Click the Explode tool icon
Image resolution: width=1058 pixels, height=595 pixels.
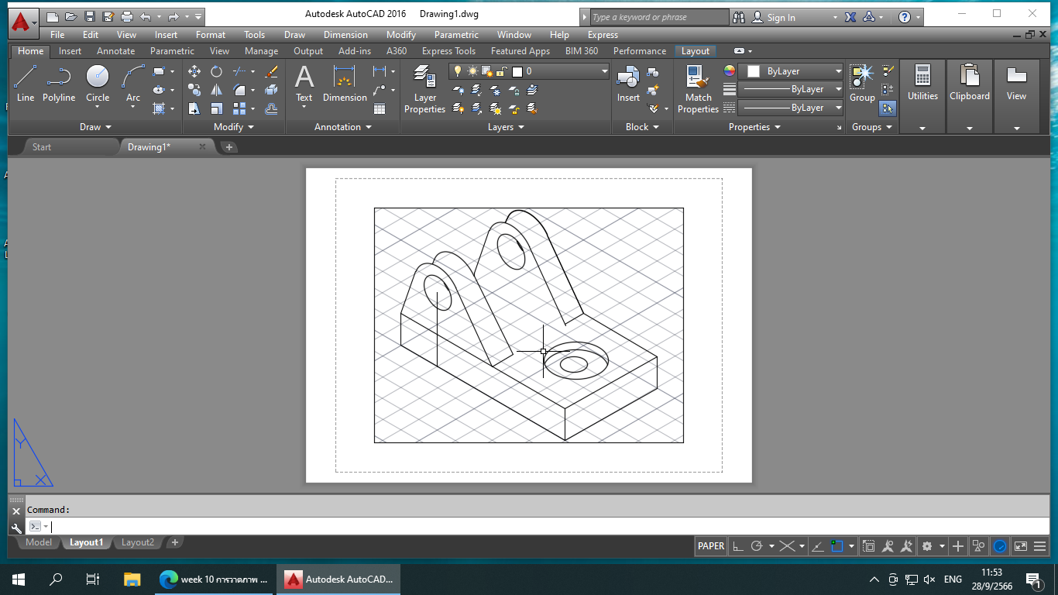coord(271,90)
